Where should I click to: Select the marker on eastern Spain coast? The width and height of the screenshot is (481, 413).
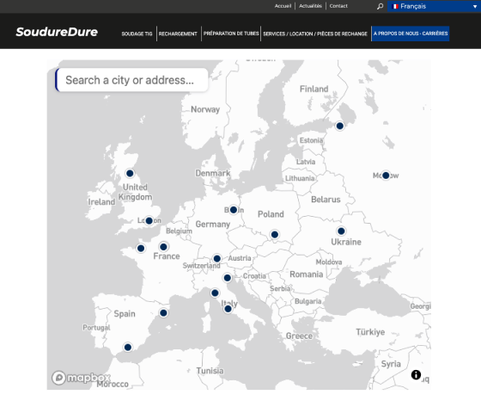point(163,313)
